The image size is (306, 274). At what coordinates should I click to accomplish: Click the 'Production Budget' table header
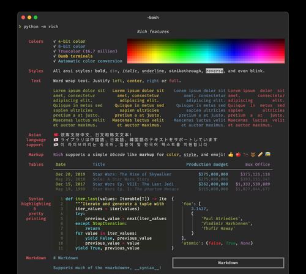point(207,165)
